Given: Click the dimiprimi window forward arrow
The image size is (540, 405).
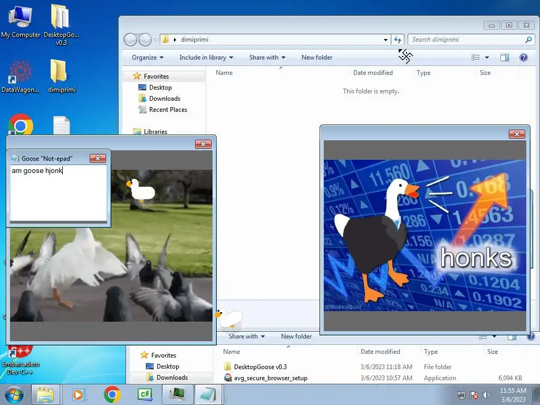Looking at the screenshot, I should click(146, 40).
